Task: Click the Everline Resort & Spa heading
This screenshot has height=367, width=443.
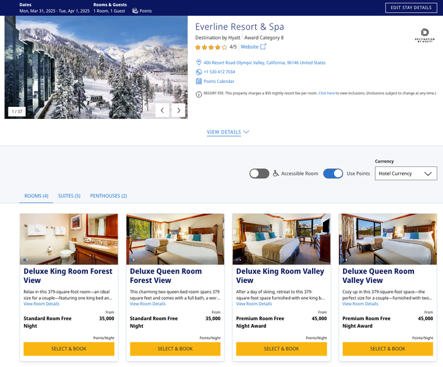Action: pos(240,27)
